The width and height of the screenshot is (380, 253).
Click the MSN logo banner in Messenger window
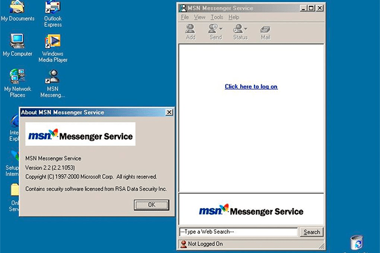(x=251, y=210)
